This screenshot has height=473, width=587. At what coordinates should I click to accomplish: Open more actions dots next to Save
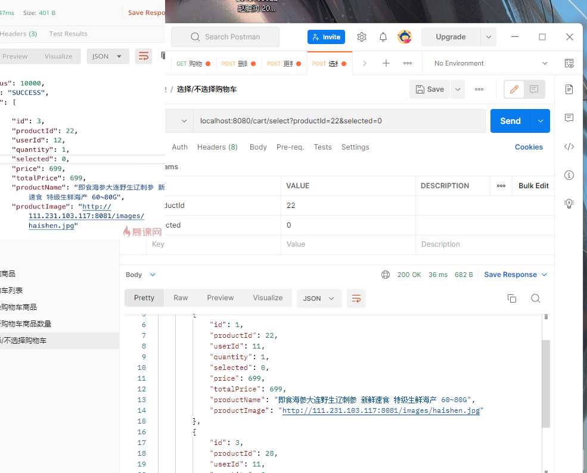[x=479, y=89]
